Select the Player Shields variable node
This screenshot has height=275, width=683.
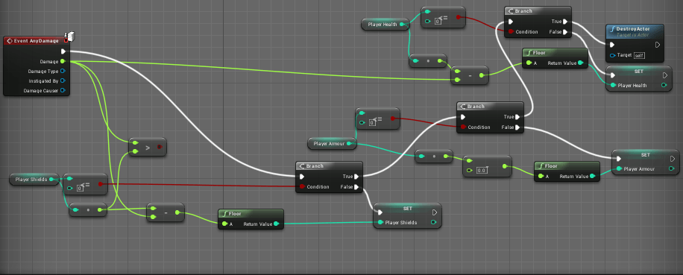click(34, 180)
